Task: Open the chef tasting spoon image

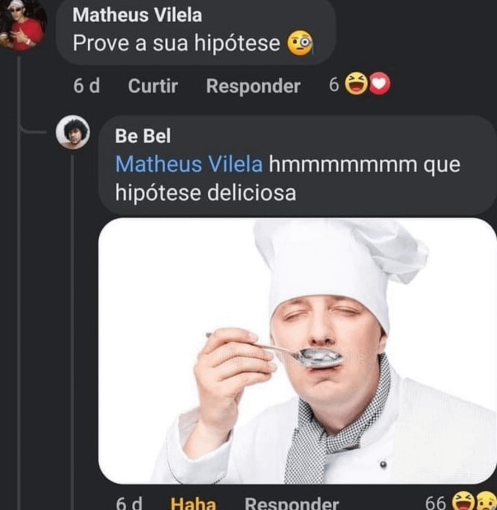Action: pyautogui.click(x=297, y=351)
